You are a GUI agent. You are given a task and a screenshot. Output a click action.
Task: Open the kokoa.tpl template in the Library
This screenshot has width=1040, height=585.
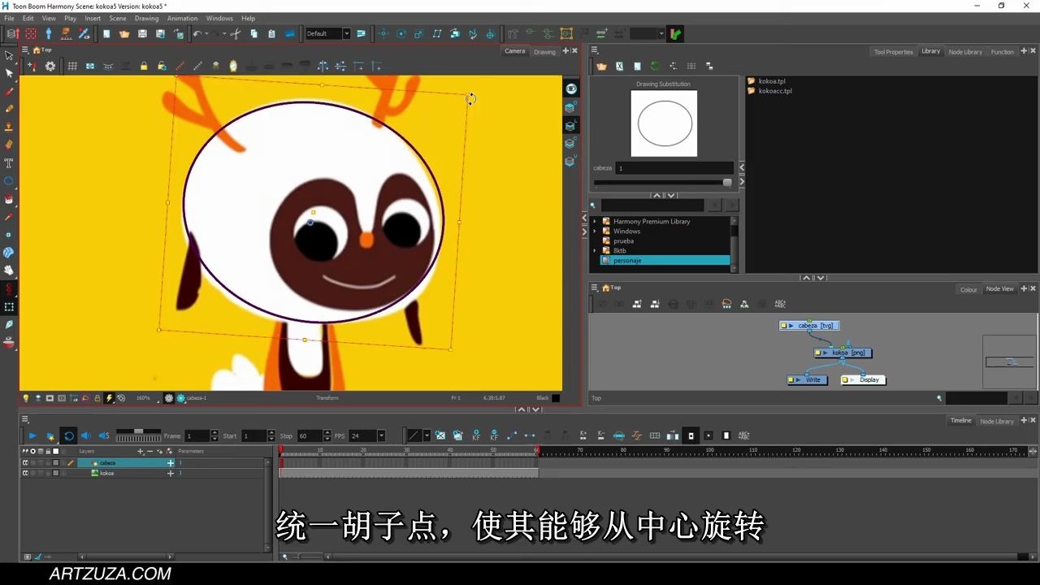(x=773, y=81)
